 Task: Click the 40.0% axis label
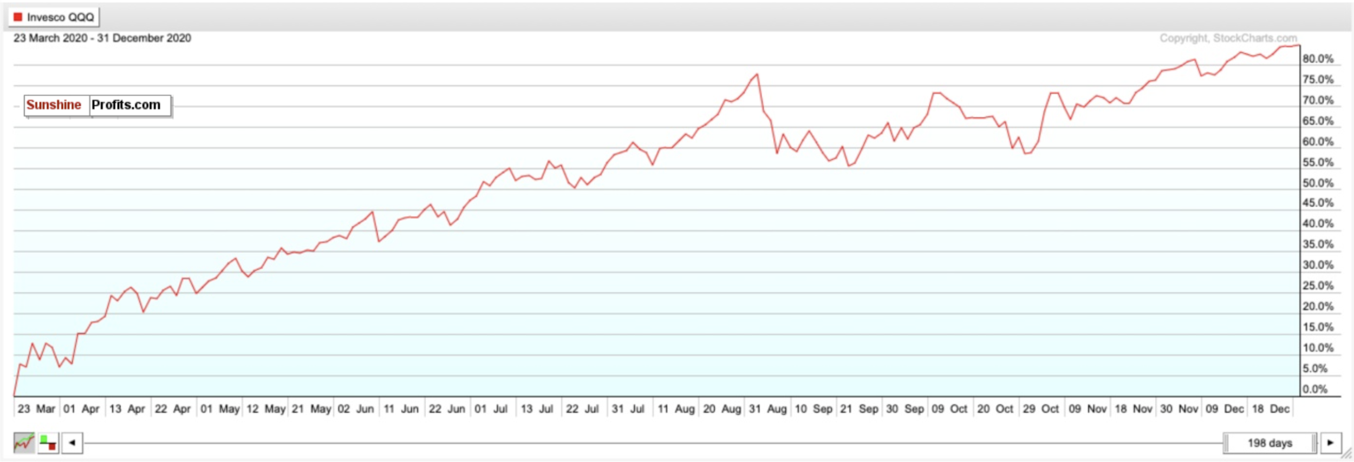[x=1318, y=223]
